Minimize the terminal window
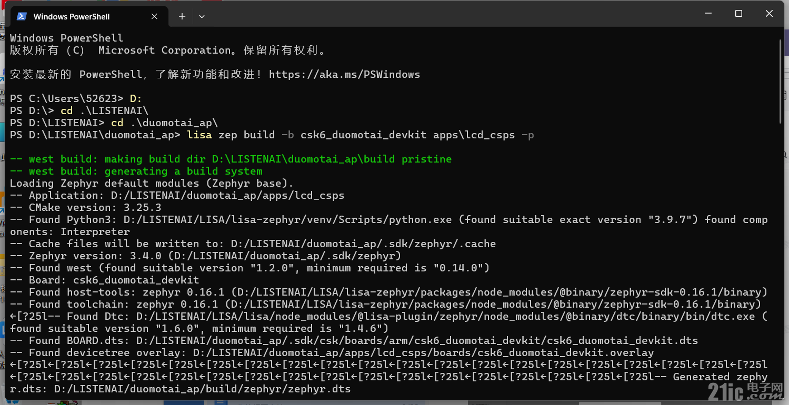Screen dimensions: 789x405 (709, 14)
